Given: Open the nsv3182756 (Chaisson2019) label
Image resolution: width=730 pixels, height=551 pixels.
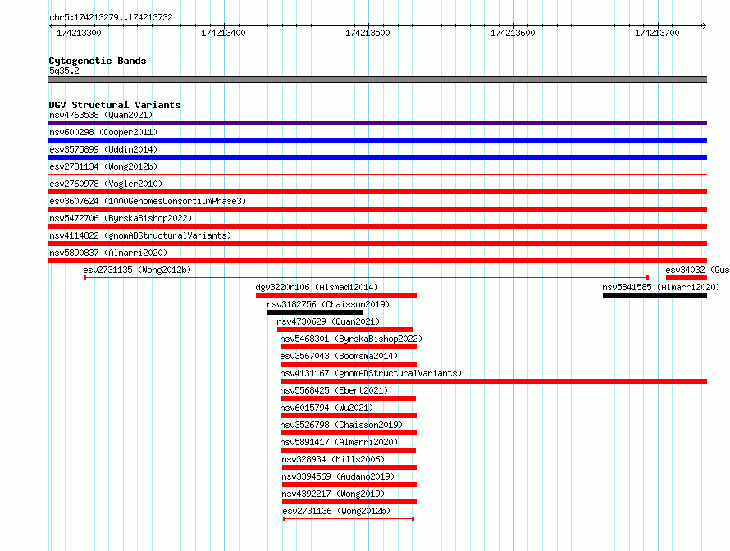Looking at the screenshot, I should 328,304.
